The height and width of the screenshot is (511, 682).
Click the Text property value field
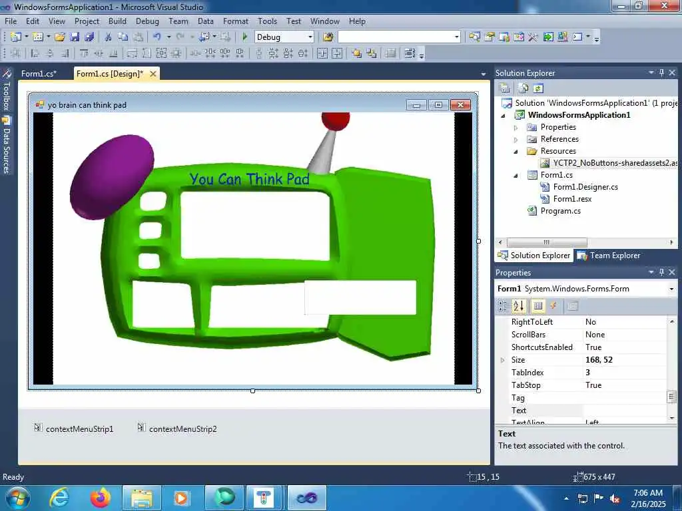pos(625,411)
